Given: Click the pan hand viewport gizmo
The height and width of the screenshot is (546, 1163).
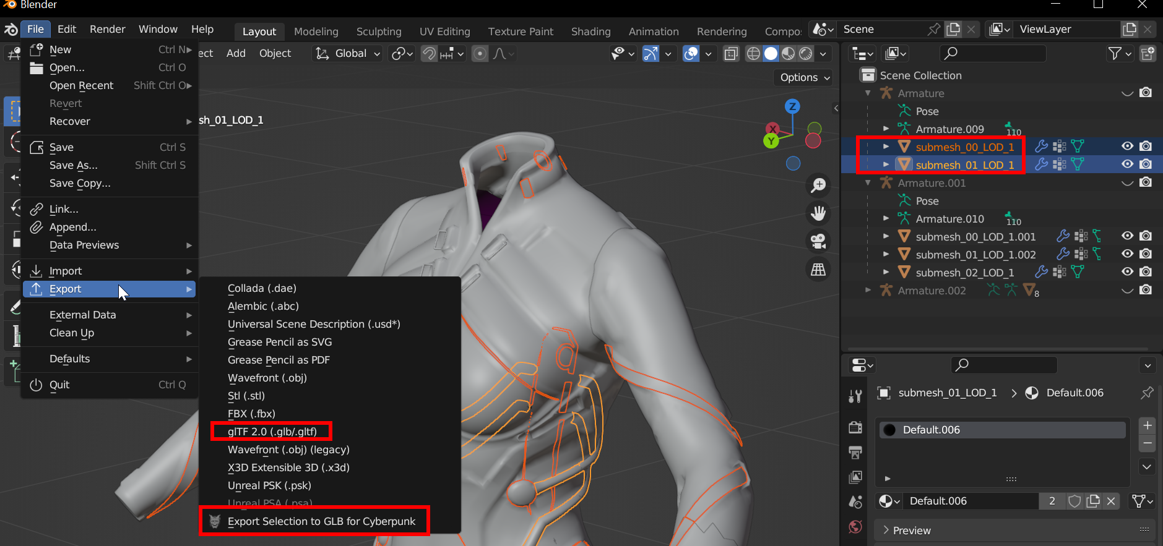Looking at the screenshot, I should (818, 213).
